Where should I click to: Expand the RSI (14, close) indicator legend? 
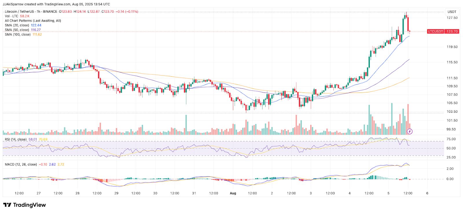tap(16, 139)
